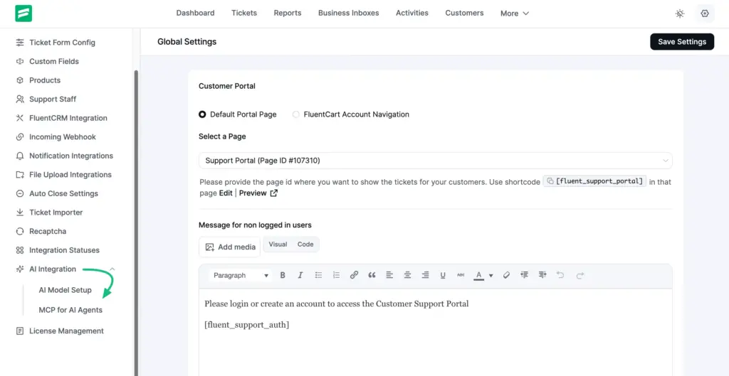Screen dimensions: 729x376
Task: Select Default Portal Page radio option
Action: point(202,114)
